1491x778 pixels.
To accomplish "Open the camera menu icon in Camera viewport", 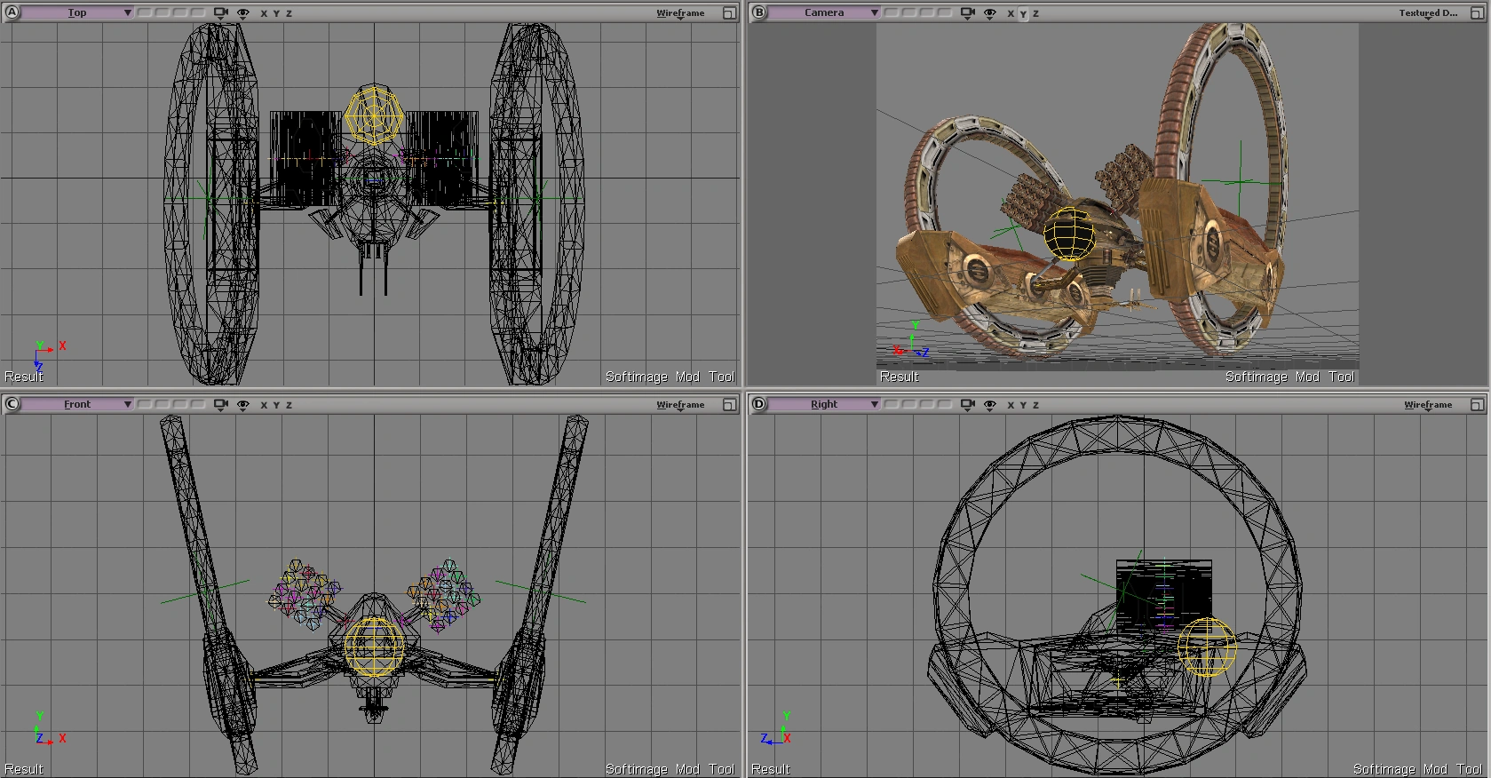I will point(968,13).
